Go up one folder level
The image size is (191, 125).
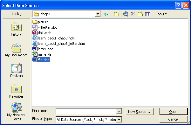pyautogui.click(x=116, y=14)
